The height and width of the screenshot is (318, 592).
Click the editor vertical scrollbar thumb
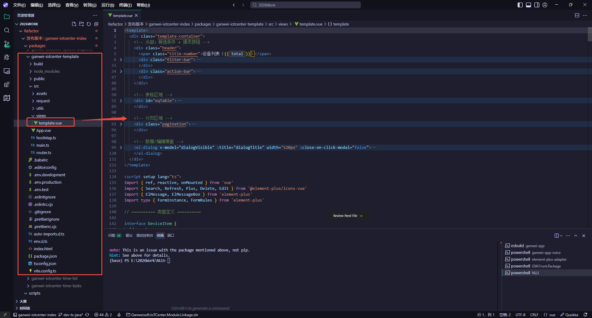point(590,34)
